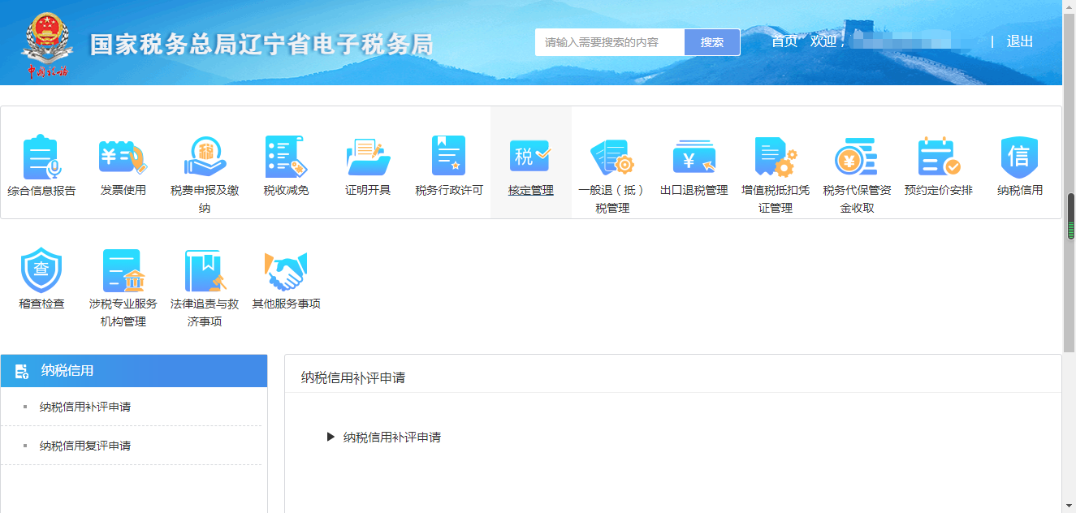This screenshot has width=1076, height=513.
Task: Click the 发票使用 invoice icon
Action: (123, 157)
